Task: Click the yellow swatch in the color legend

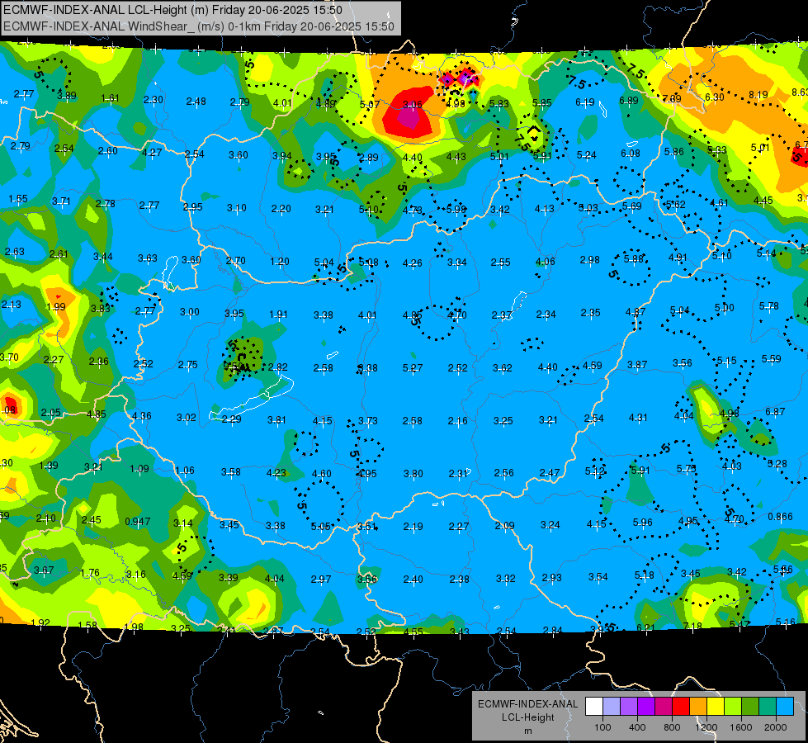Action: [716, 706]
